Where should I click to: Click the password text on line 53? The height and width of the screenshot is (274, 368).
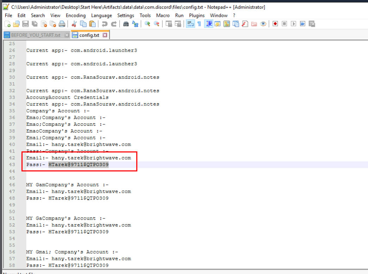coord(79,232)
